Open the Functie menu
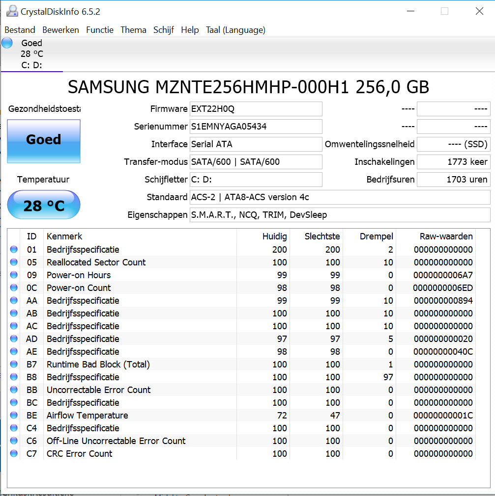Image resolution: width=495 pixels, height=496 pixels. (99, 30)
